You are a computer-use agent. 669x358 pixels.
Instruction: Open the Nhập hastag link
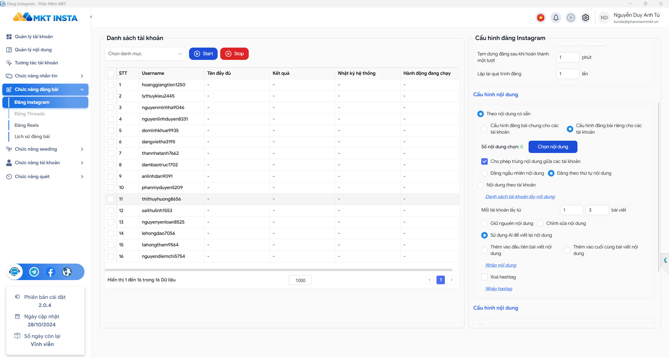499,289
